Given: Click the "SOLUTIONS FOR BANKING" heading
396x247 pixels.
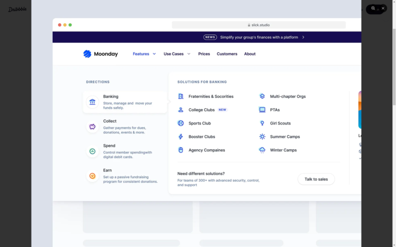Looking at the screenshot, I should 202,82.
